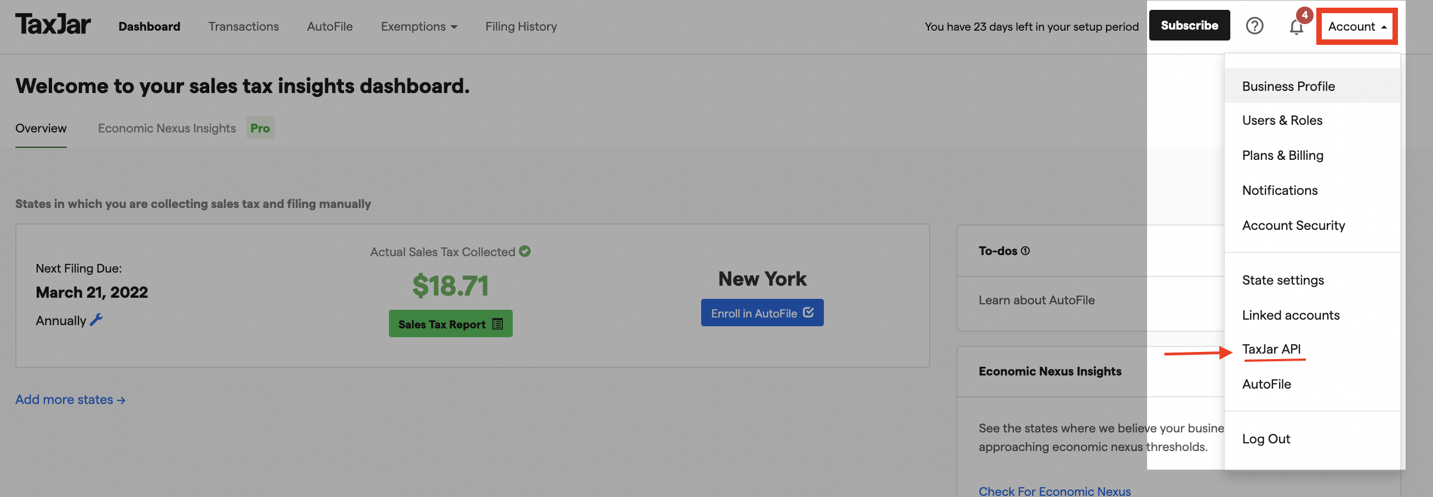Choose Log Out from the menu
Image resolution: width=1433 pixels, height=497 pixels.
[x=1265, y=438]
